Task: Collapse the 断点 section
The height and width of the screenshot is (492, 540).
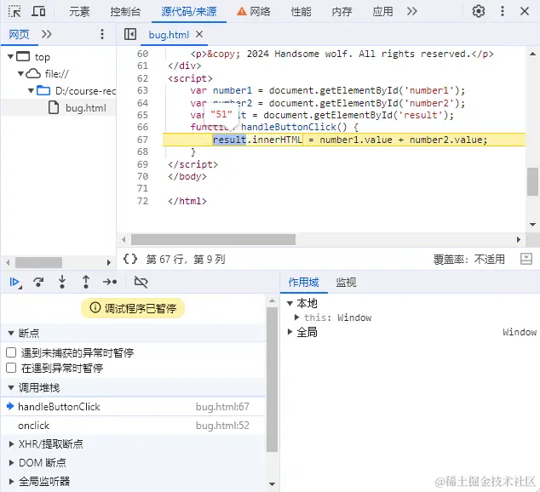Action: pos(11,333)
